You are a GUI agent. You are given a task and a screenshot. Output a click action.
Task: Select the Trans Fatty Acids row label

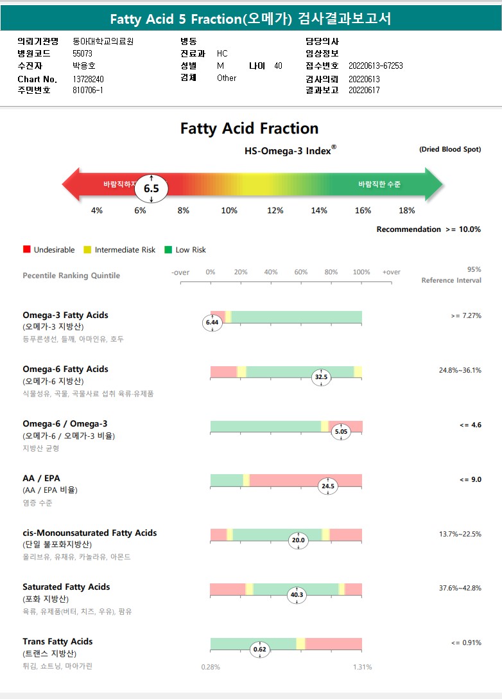[58, 642]
